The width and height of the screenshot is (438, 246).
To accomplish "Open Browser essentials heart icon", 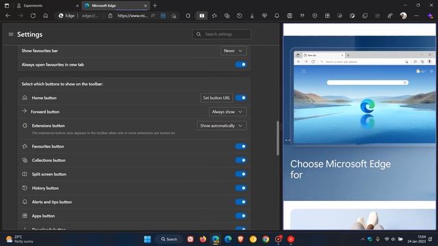I will click(x=264, y=16).
